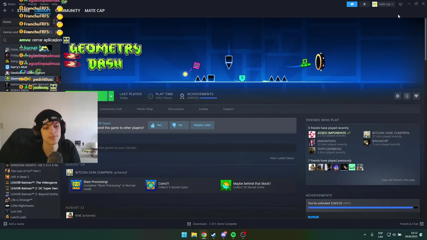Open BAGnoC4P friend avatar
The image size is (427, 240).
tap(367, 142)
